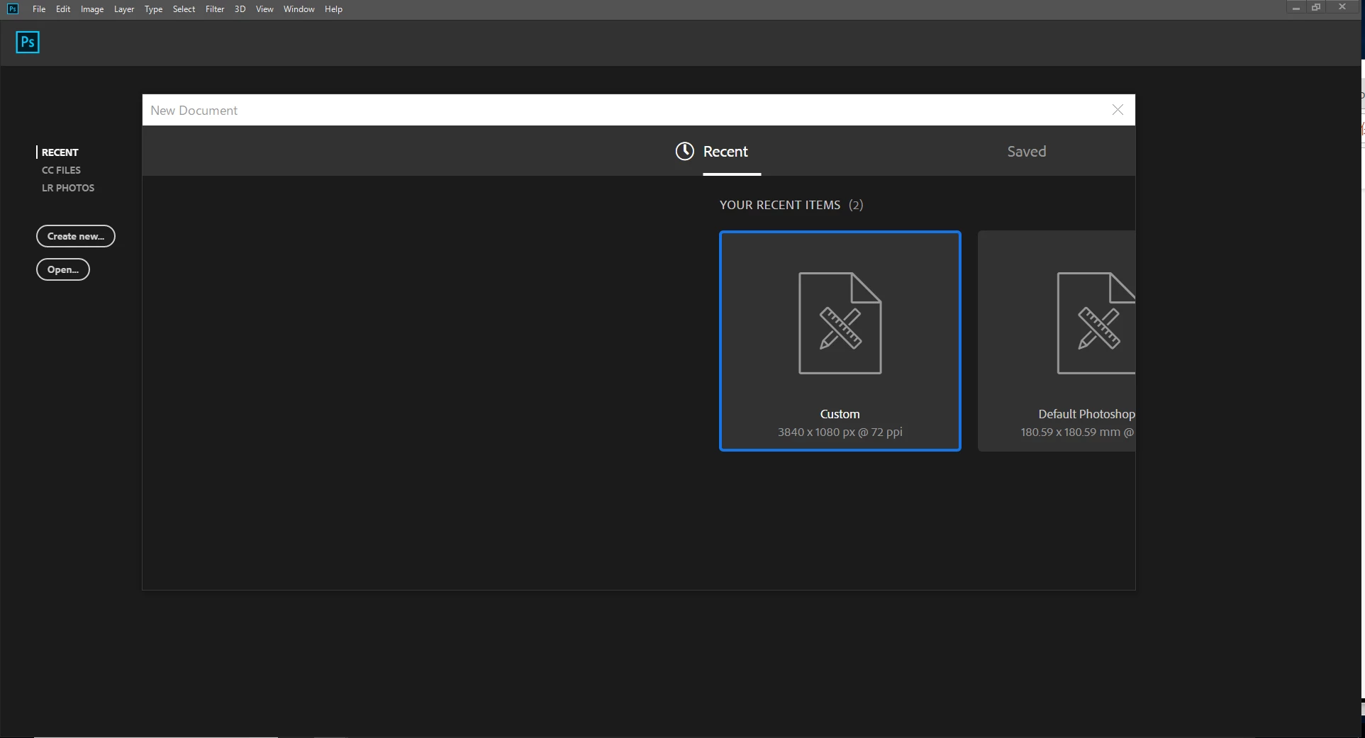Click the Photoshop Ps logo icon

pos(28,43)
